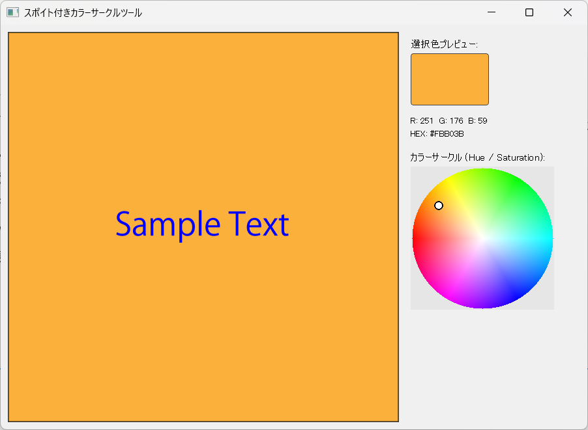588x430 pixels.
Task: Click the 選択色プレビュー label
Action: (444, 44)
